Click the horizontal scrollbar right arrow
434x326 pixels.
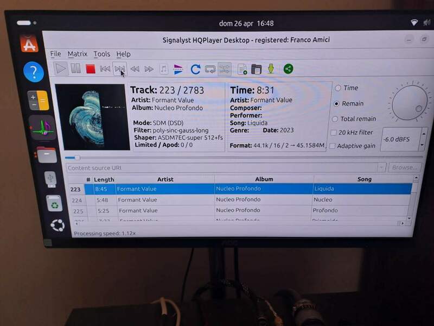(402, 223)
